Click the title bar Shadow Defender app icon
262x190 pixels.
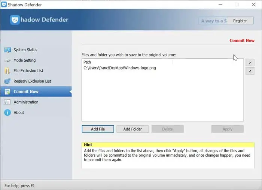pos(4,4)
